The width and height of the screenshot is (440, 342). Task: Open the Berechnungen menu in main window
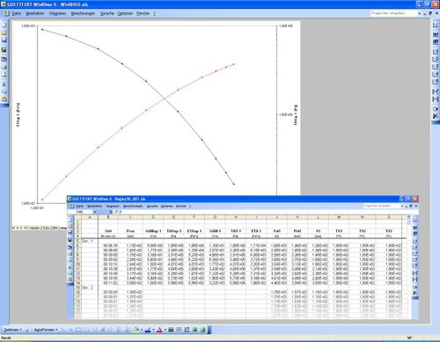point(83,13)
